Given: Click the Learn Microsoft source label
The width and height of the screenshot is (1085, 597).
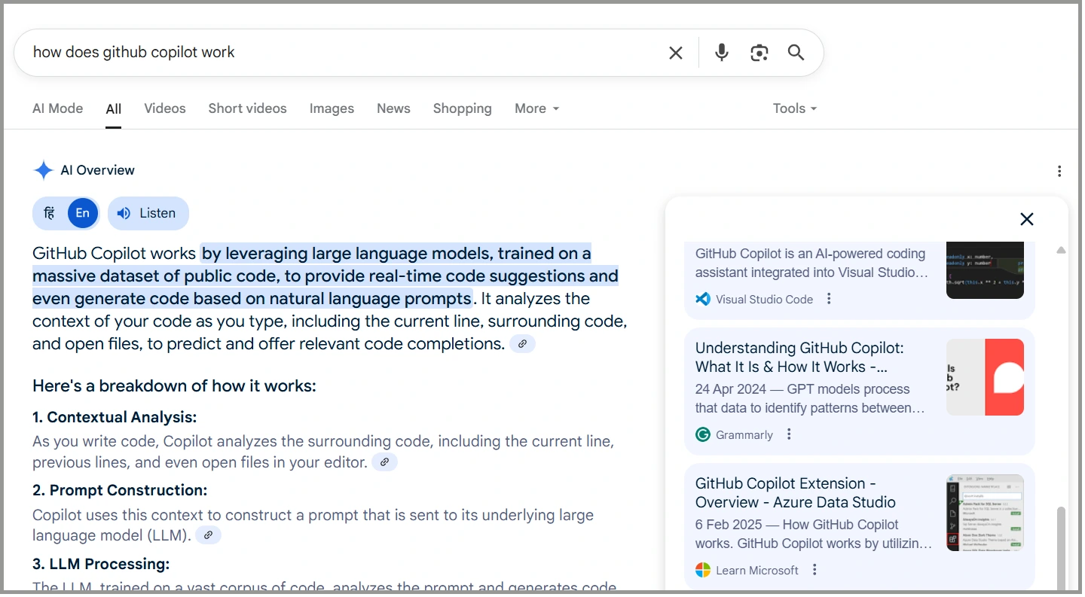Looking at the screenshot, I should [x=757, y=570].
